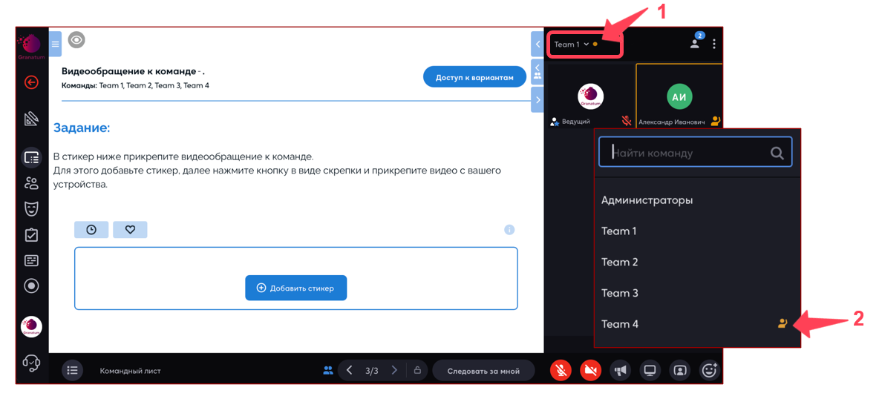Click the Найти команду search field

coord(687,153)
